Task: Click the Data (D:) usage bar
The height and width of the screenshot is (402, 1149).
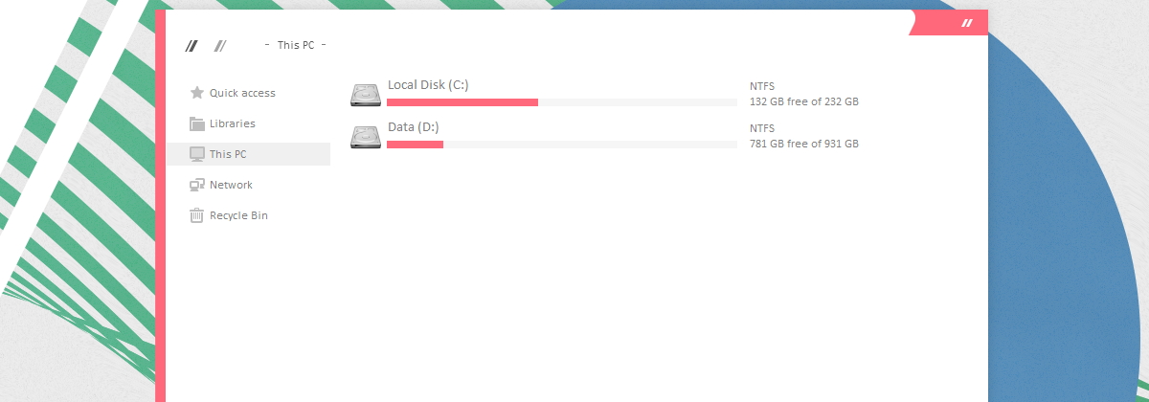Action: click(x=562, y=144)
